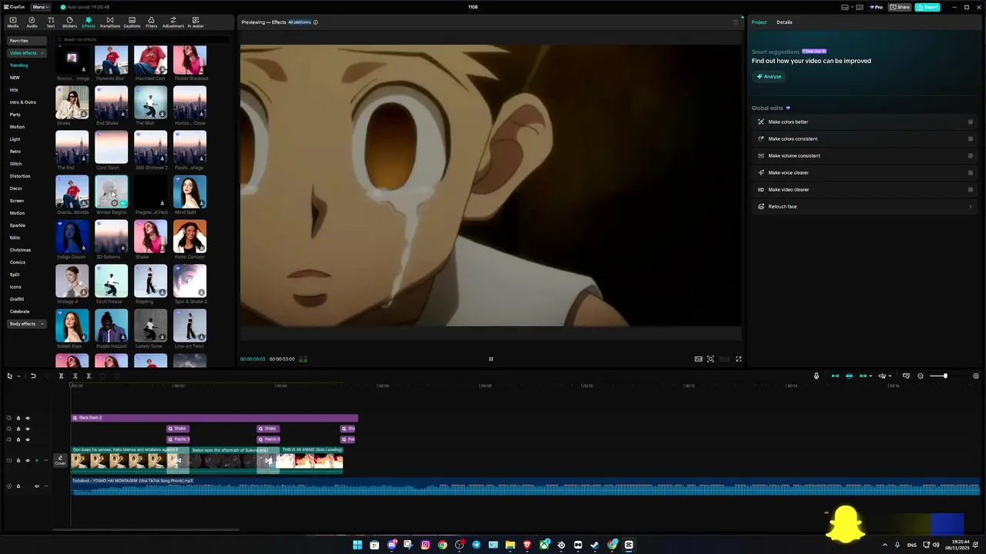Select the Torbahed mp3 audio clip
This screenshot has height=554, width=986.
pyautogui.click(x=525, y=486)
